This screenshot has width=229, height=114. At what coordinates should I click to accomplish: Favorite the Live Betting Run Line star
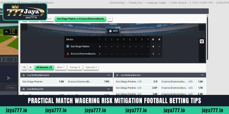point(117,75)
